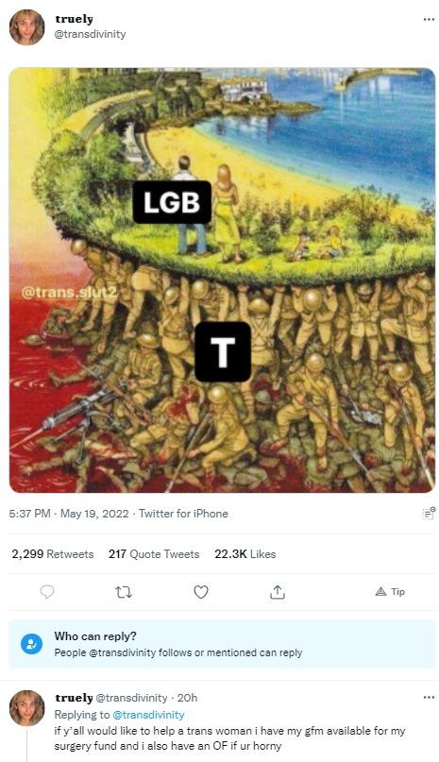This screenshot has height=762, width=439.
Task: Open three-dot menu on main tweet
Action: pos(429,20)
